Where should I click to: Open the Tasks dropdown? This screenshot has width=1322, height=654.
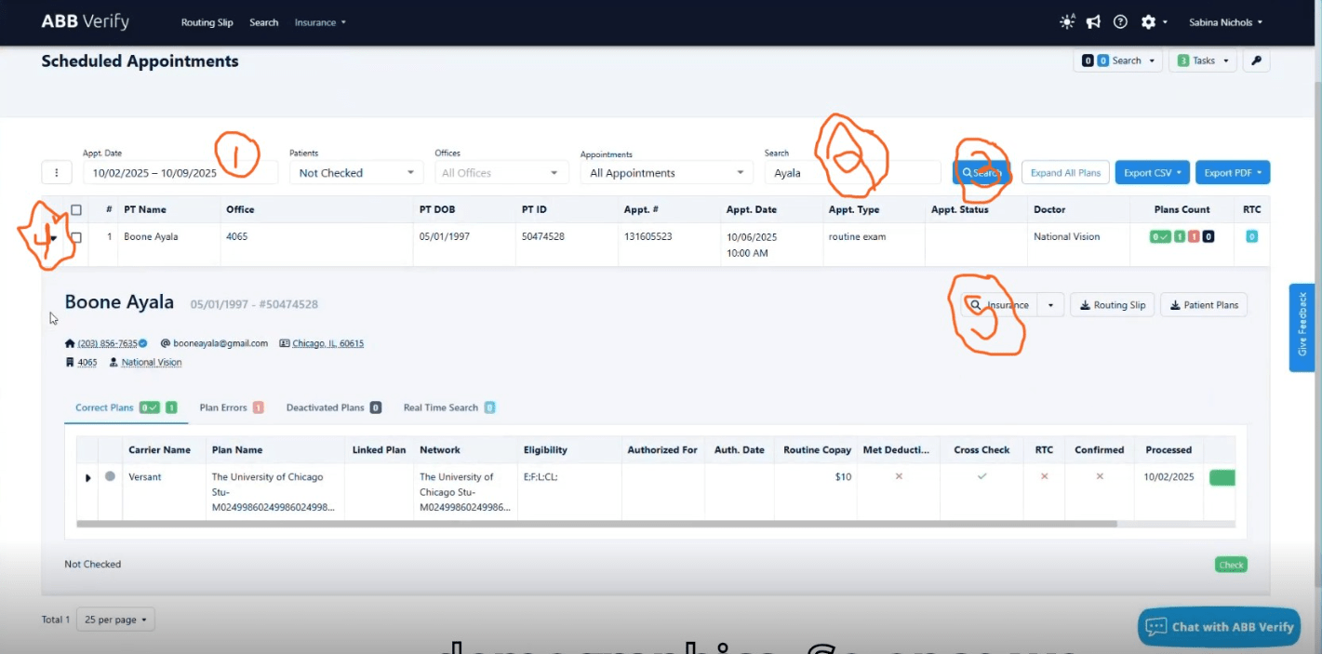(x=1203, y=60)
